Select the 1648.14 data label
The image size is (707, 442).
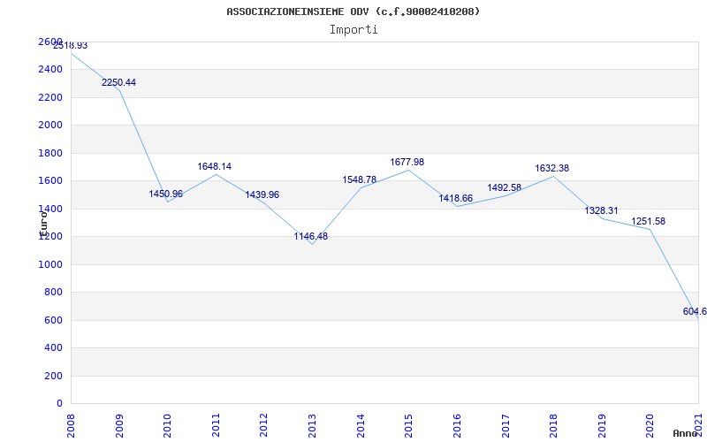[x=215, y=166]
